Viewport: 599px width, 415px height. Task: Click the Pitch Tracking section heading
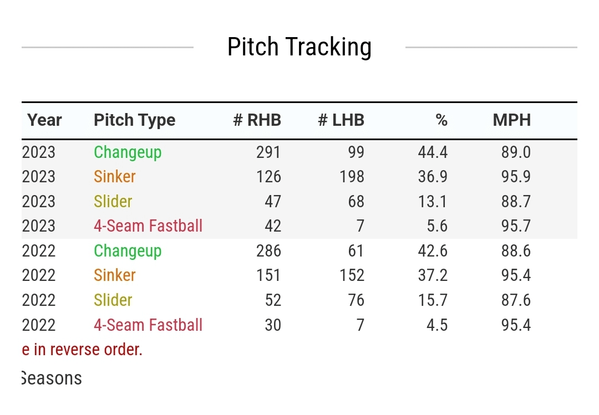pyautogui.click(x=299, y=47)
